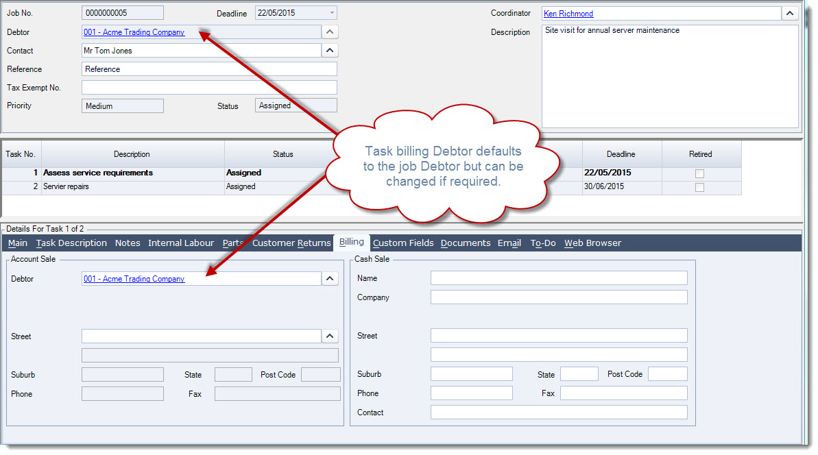
Task: Click Cash Sale Phone field
Action: [x=472, y=393]
